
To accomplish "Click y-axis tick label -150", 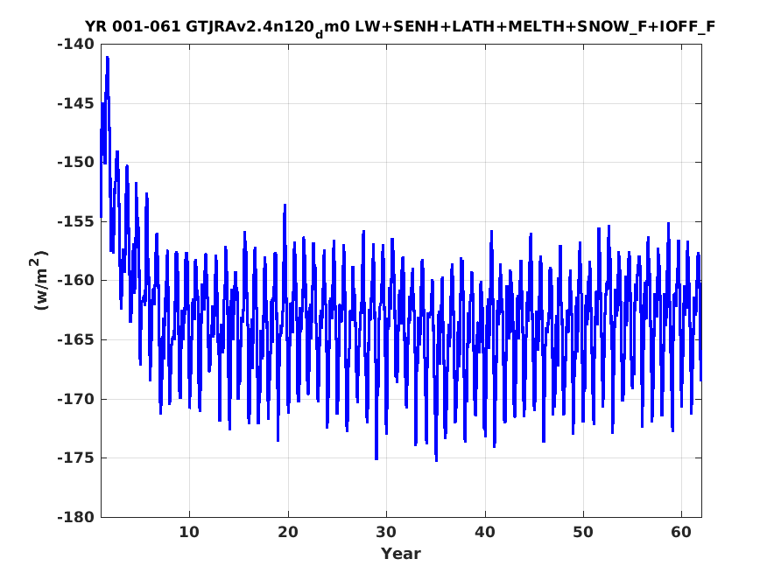I will pos(75,162).
